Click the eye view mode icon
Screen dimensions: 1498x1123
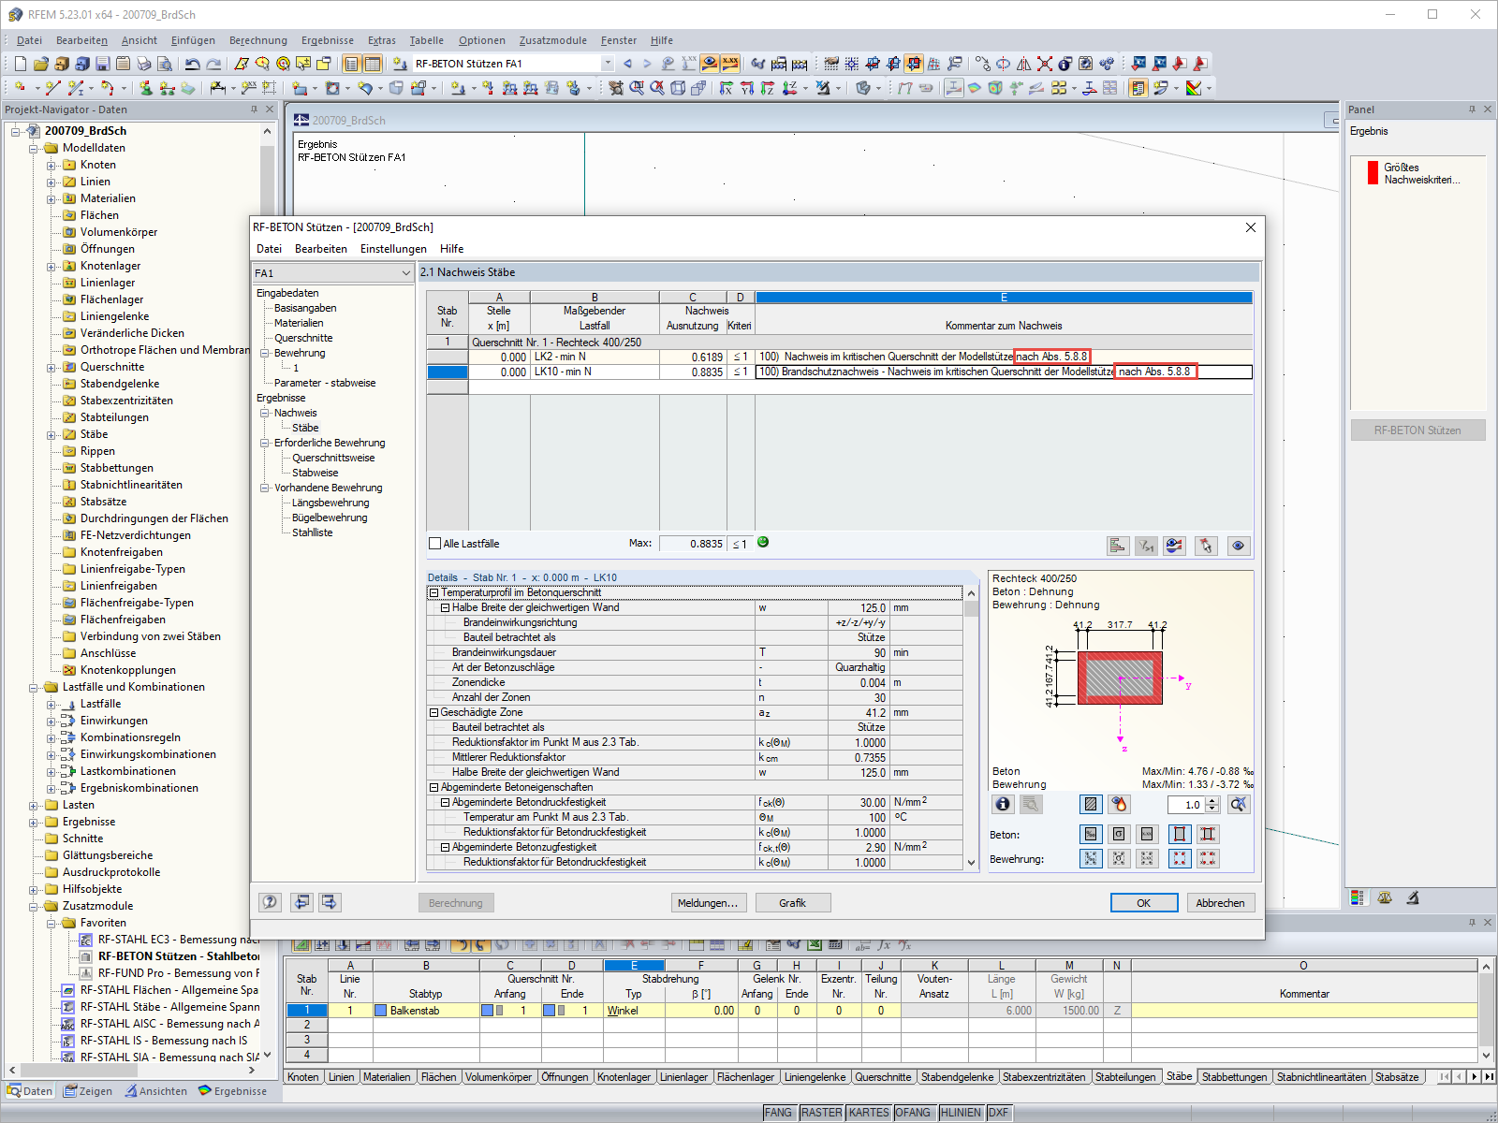tap(1238, 546)
